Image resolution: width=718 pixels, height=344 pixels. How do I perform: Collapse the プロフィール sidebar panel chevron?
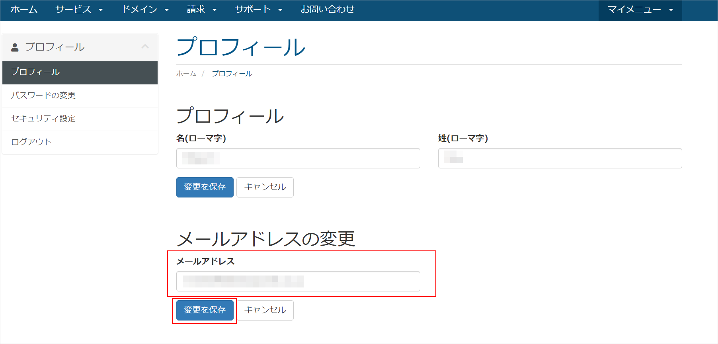(x=145, y=47)
